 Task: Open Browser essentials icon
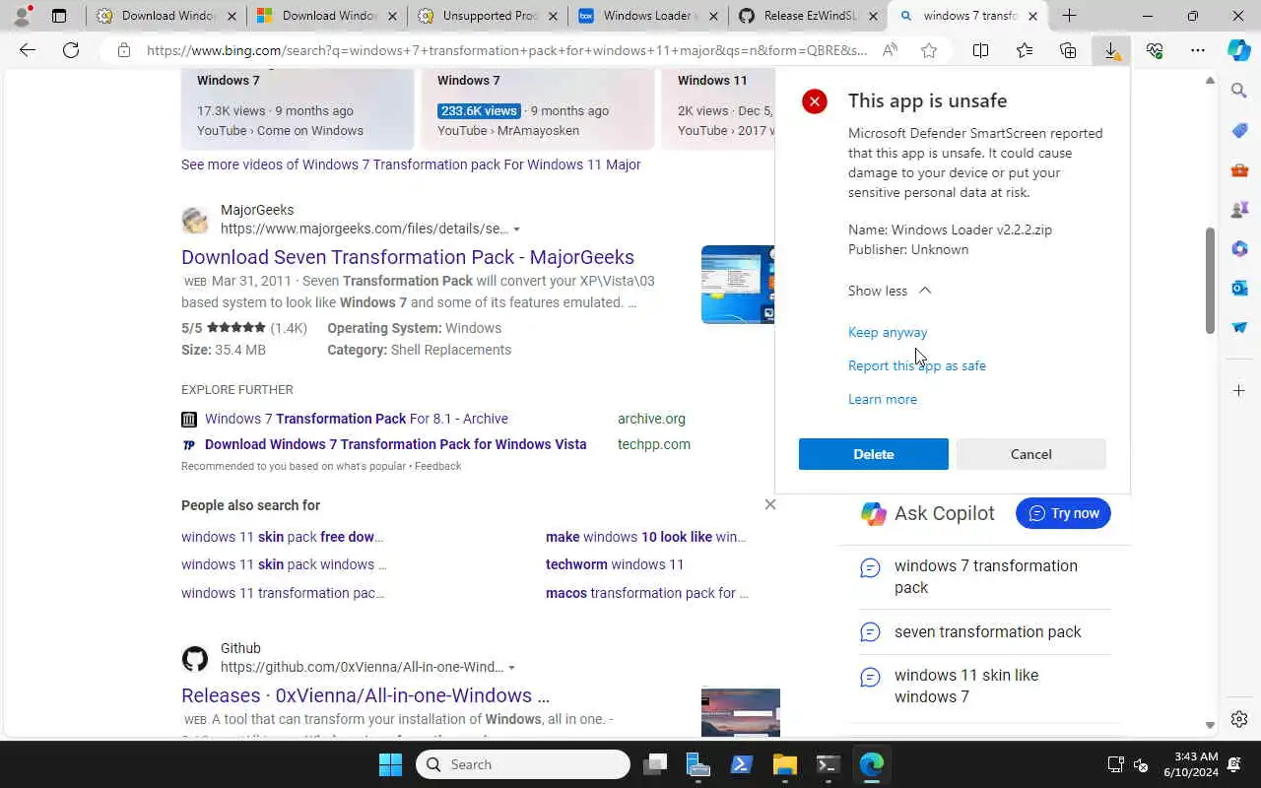(1155, 50)
